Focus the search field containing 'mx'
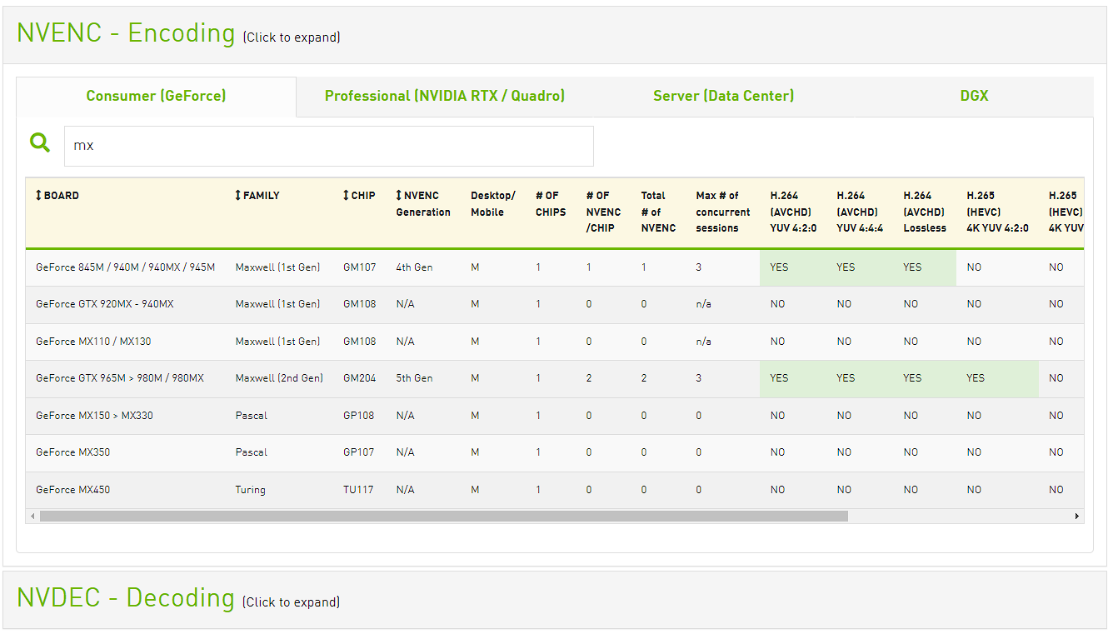Screen dimensions: 1113x634 (x=329, y=146)
